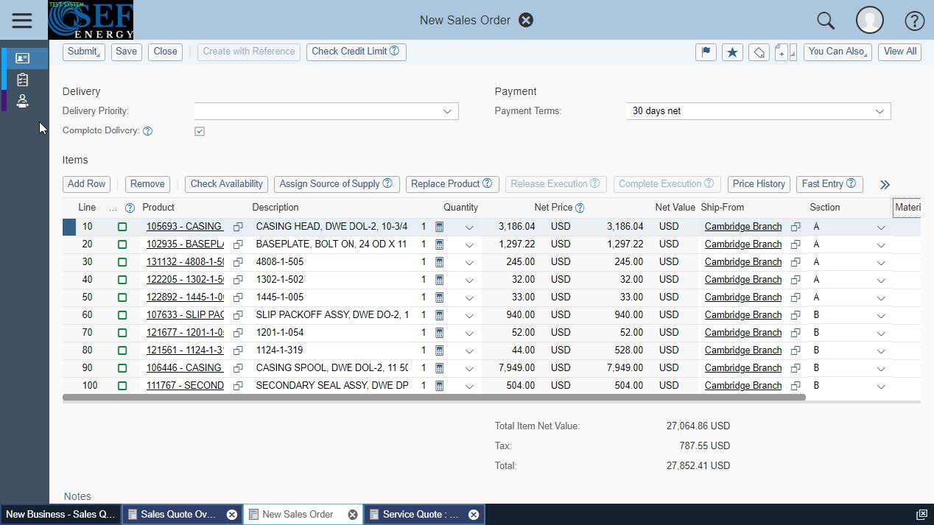The width and height of the screenshot is (934, 525).
Task: Click the tag icon in toolbar
Action: point(759,52)
